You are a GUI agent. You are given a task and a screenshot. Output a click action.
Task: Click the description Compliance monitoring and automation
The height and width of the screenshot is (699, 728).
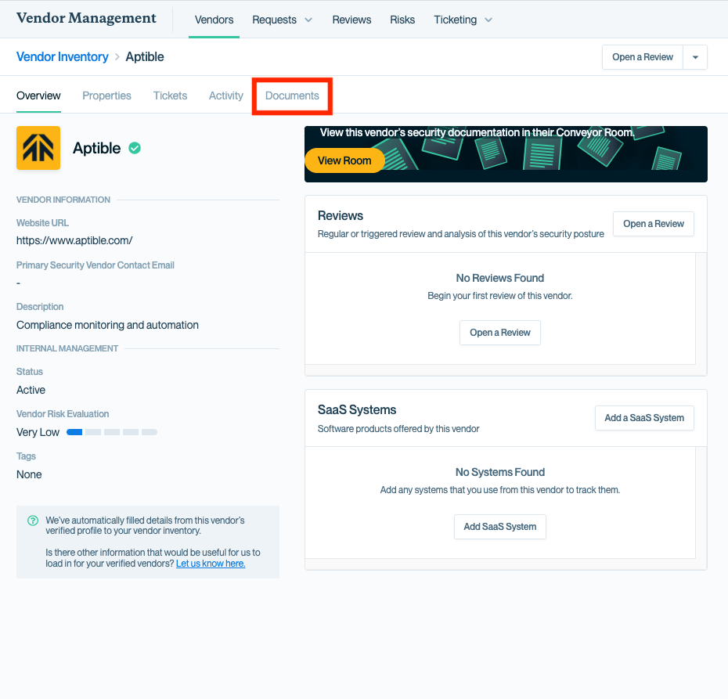point(107,325)
